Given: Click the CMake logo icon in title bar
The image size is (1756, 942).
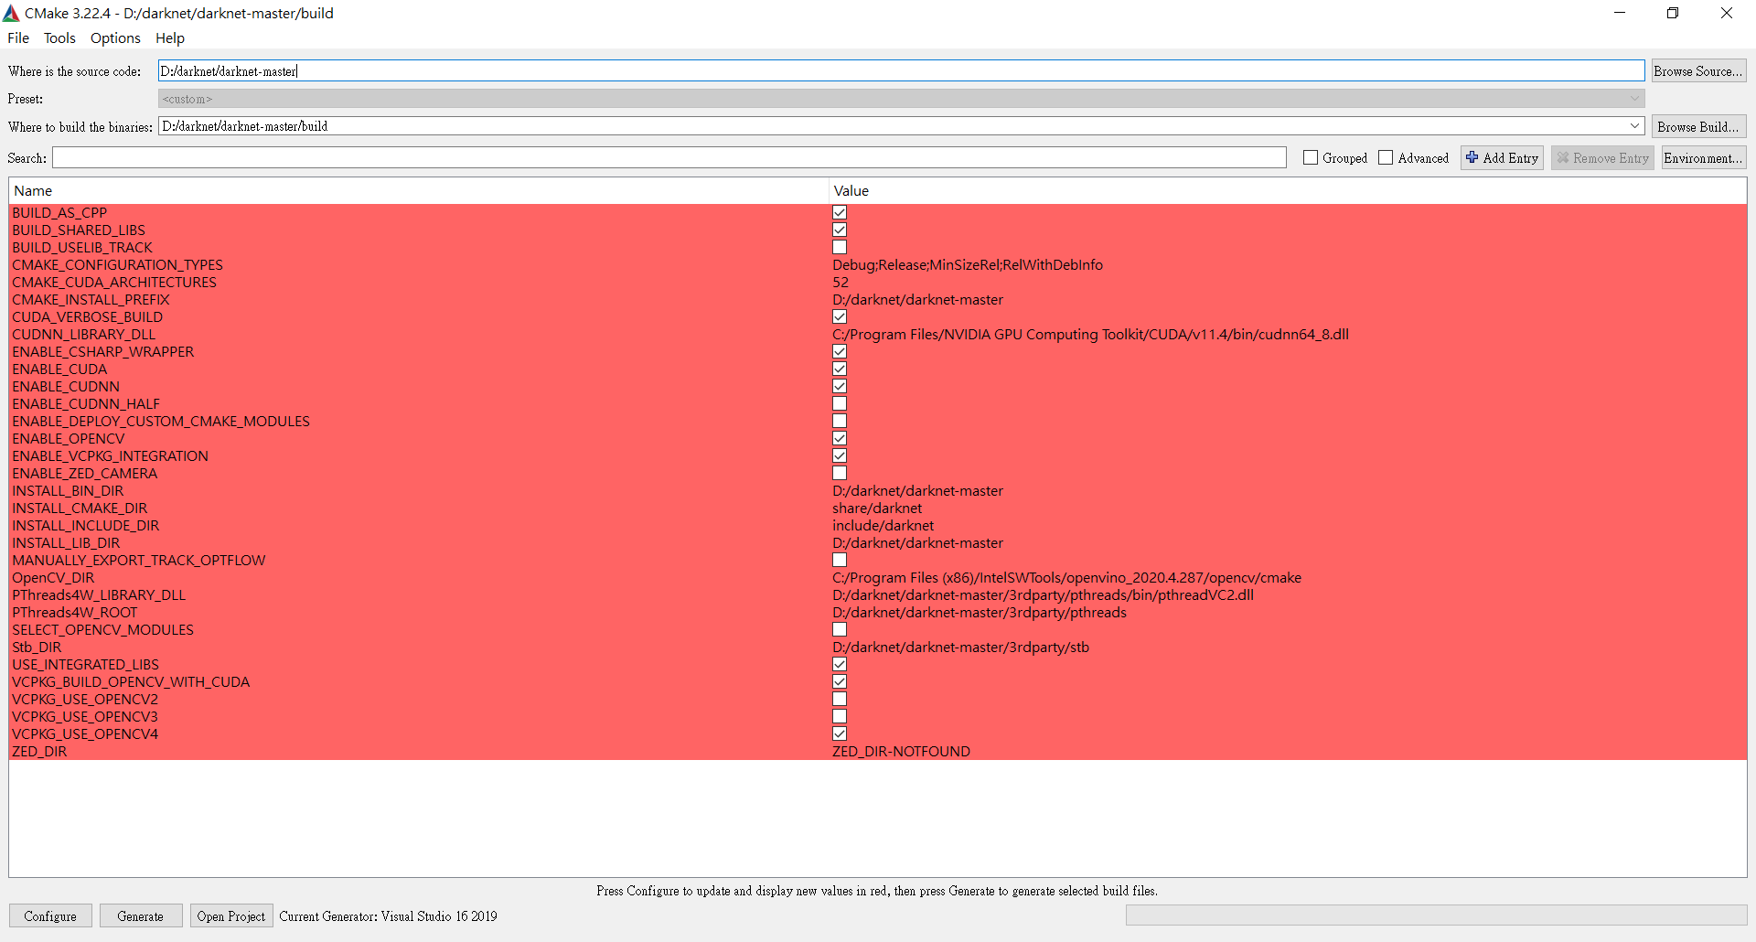Looking at the screenshot, I should (x=11, y=13).
